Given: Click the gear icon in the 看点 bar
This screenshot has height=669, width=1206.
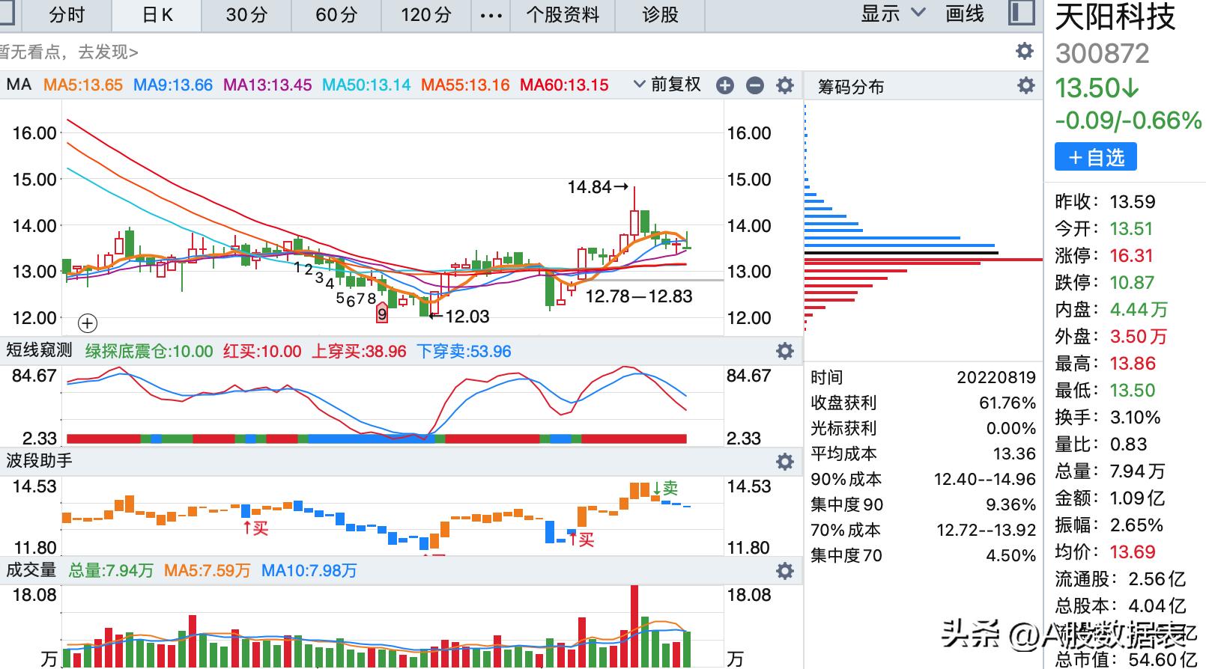Looking at the screenshot, I should point(1024,51).
